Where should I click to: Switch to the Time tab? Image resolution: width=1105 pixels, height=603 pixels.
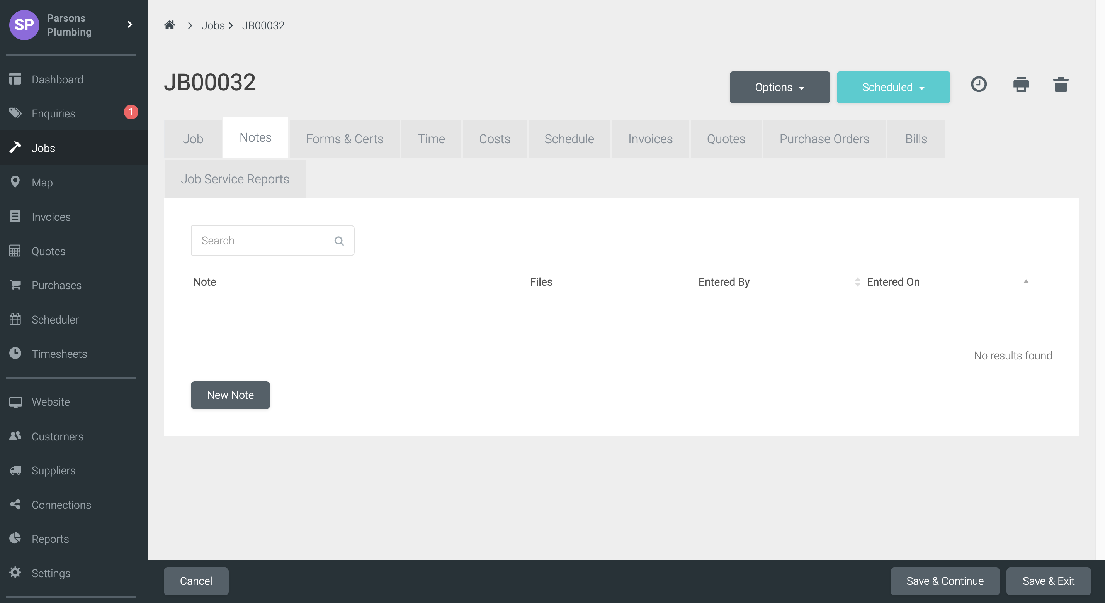[x=431, y=139]
